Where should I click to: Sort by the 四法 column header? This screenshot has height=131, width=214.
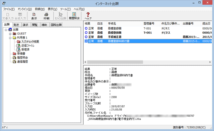(101, 24)
